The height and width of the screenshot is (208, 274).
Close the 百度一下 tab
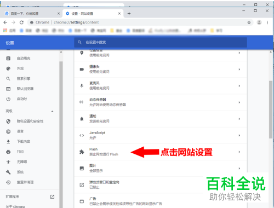click(x=59, y=14)
